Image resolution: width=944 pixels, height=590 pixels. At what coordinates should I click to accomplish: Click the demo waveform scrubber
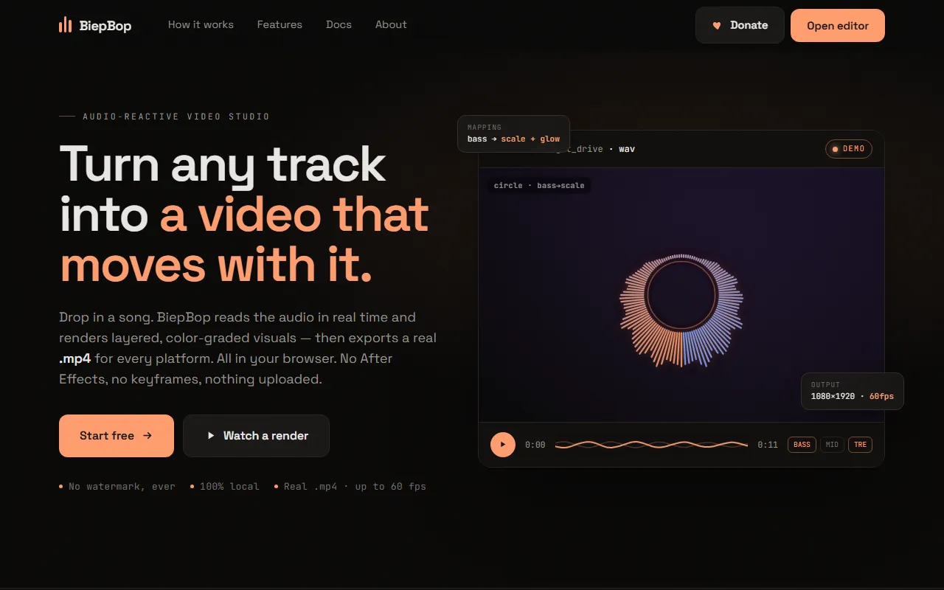coord(651,445)
